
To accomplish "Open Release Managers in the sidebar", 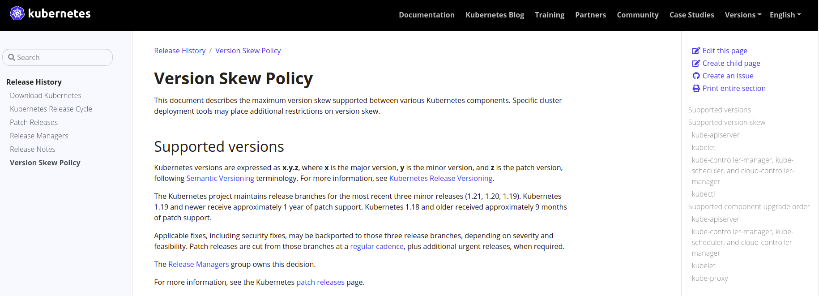I will click(39, 136).
